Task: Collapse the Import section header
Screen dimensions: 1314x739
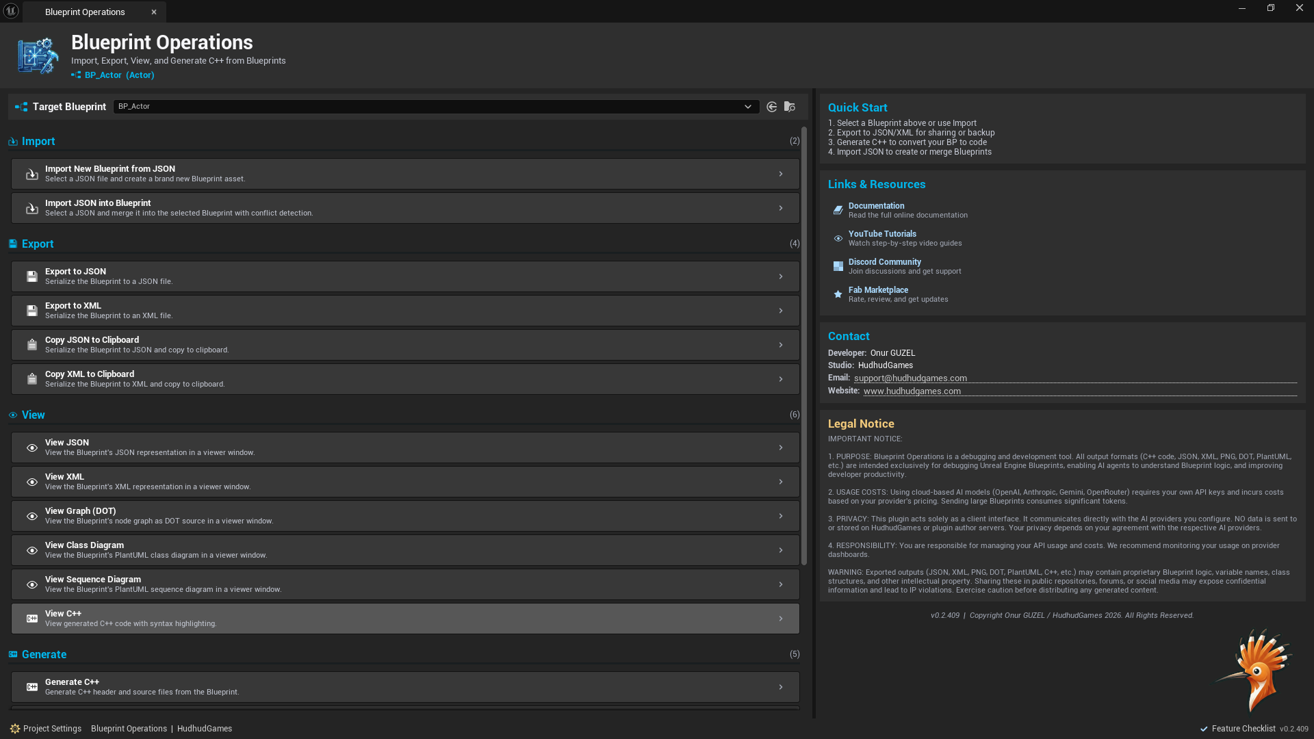Action: pyautogui.click(x=38, y=142)
